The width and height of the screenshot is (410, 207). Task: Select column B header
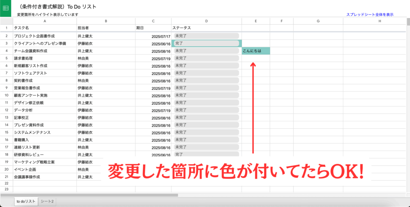106,21
